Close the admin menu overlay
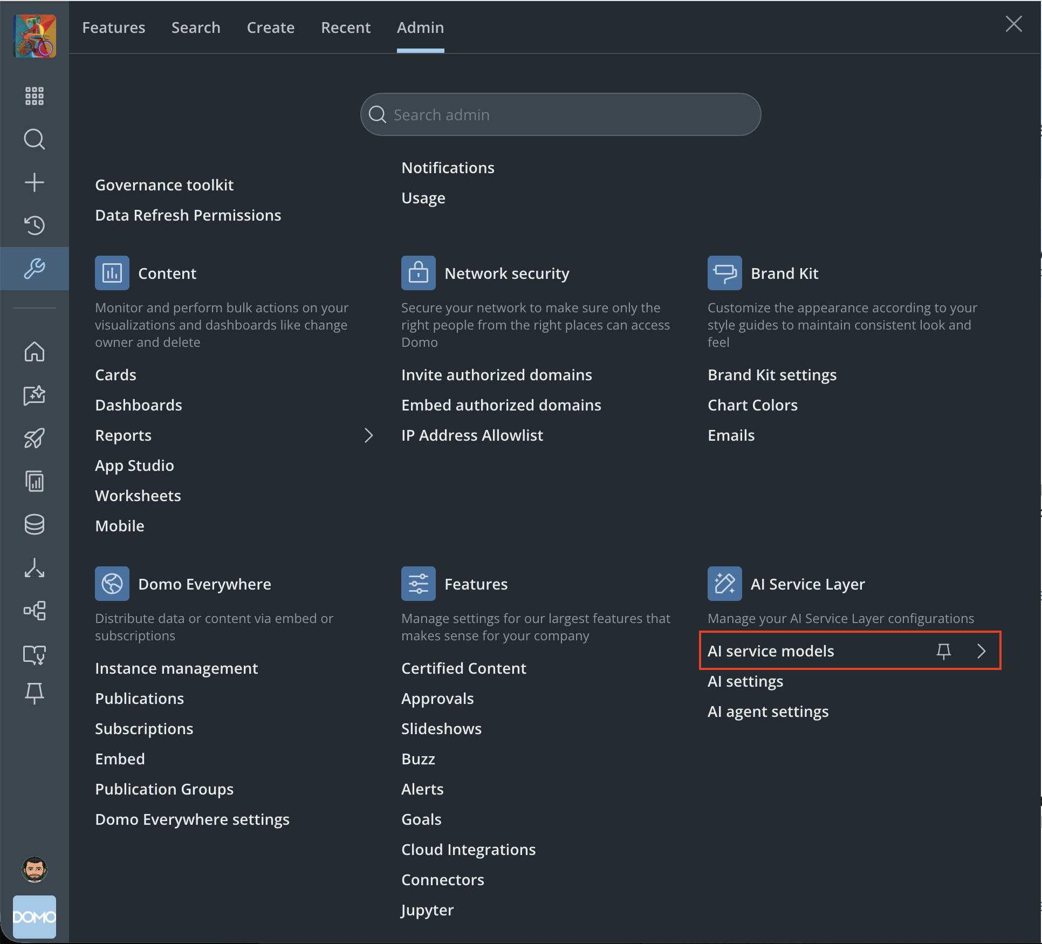Image resolution: width=1042 pixels, height=944 pixels. [1014, 24]
